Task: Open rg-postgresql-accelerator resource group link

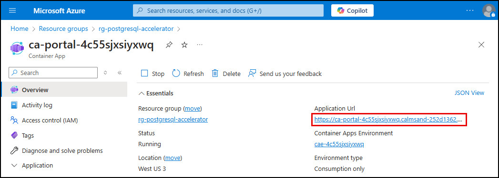Action: click(173, 120)
